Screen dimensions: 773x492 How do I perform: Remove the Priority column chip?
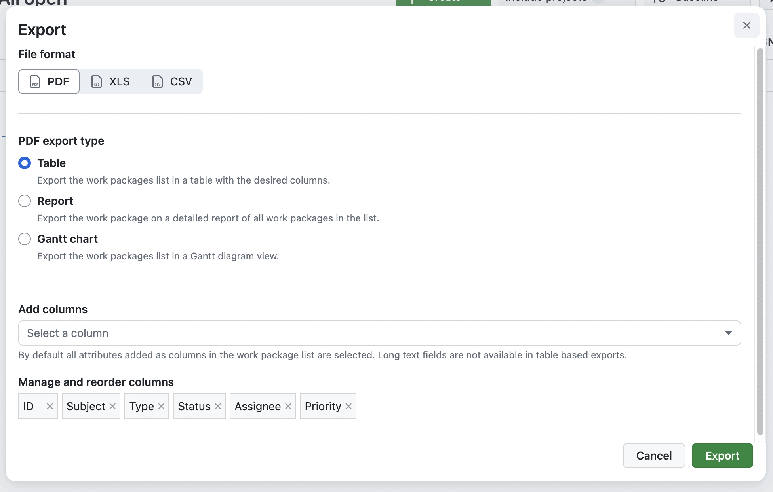[x=348, y=406]
